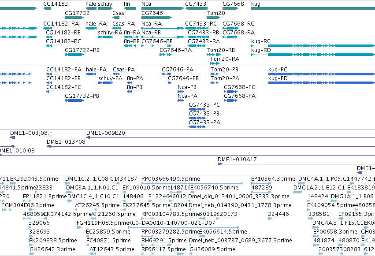
Task: Click EST Dmel_neb_003737_0689_3677.3prime
Action: (241, 241)
